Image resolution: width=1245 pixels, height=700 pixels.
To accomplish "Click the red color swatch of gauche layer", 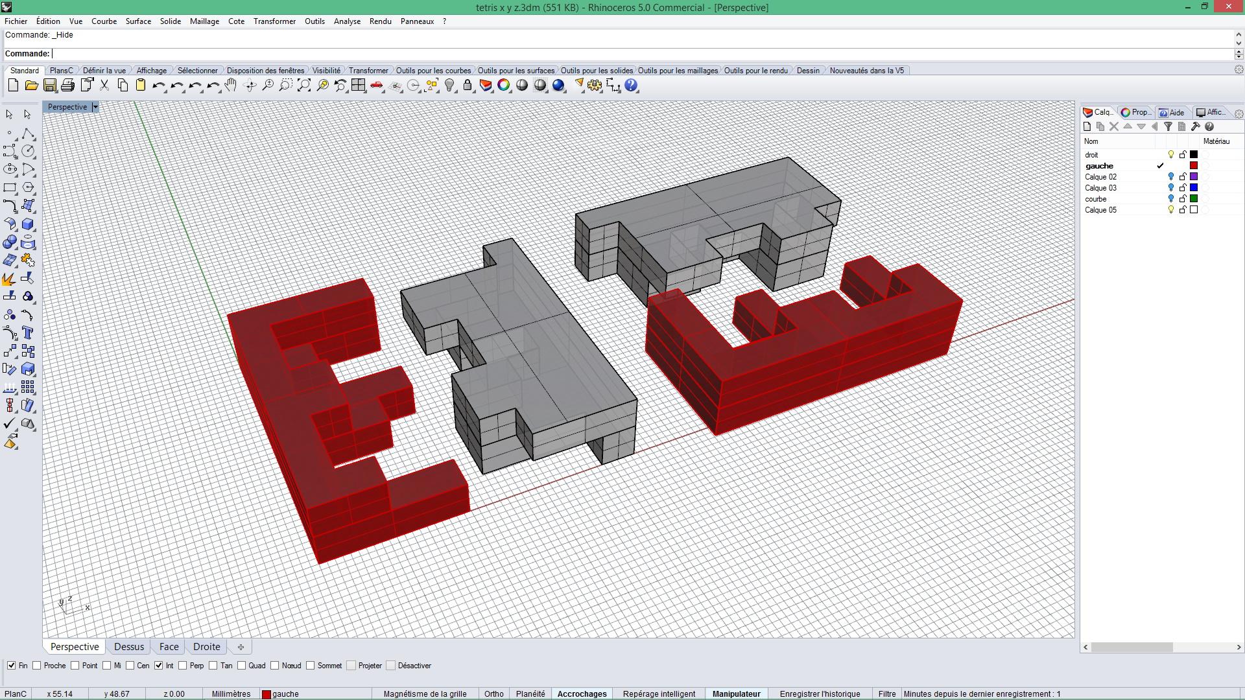I will click(1194, 166).
